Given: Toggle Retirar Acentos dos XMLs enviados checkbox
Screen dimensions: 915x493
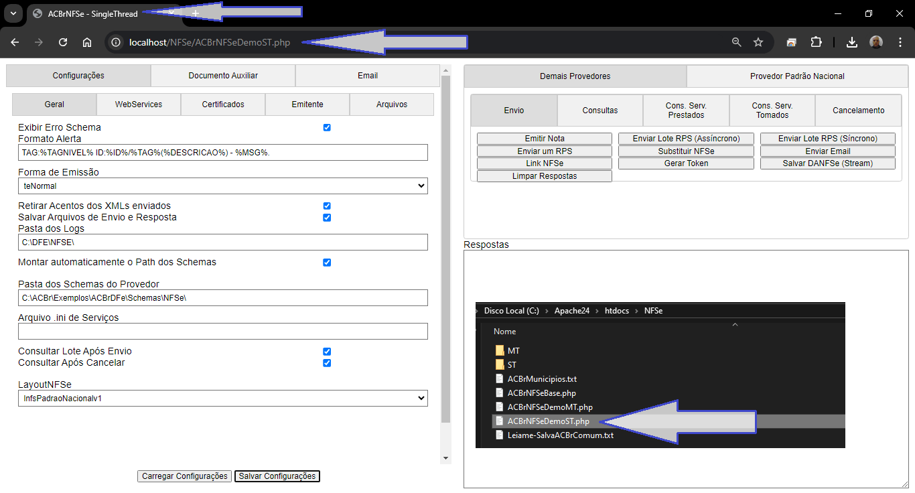Looking at the screenshot, I should point(327,206).
